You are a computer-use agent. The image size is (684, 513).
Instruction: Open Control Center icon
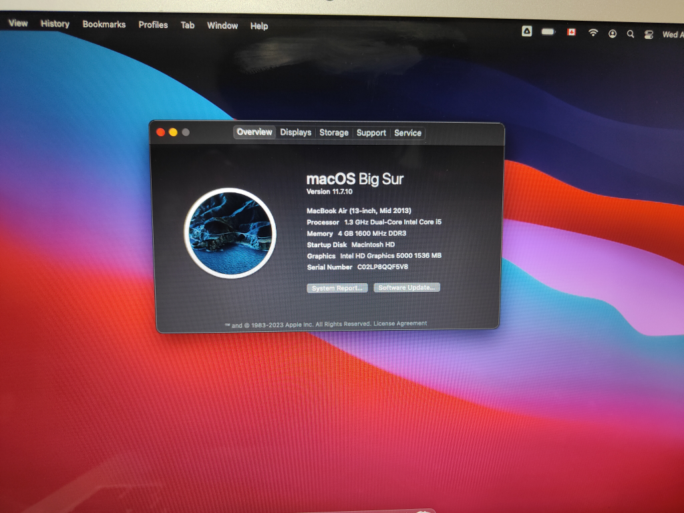(x=649, y=35)
